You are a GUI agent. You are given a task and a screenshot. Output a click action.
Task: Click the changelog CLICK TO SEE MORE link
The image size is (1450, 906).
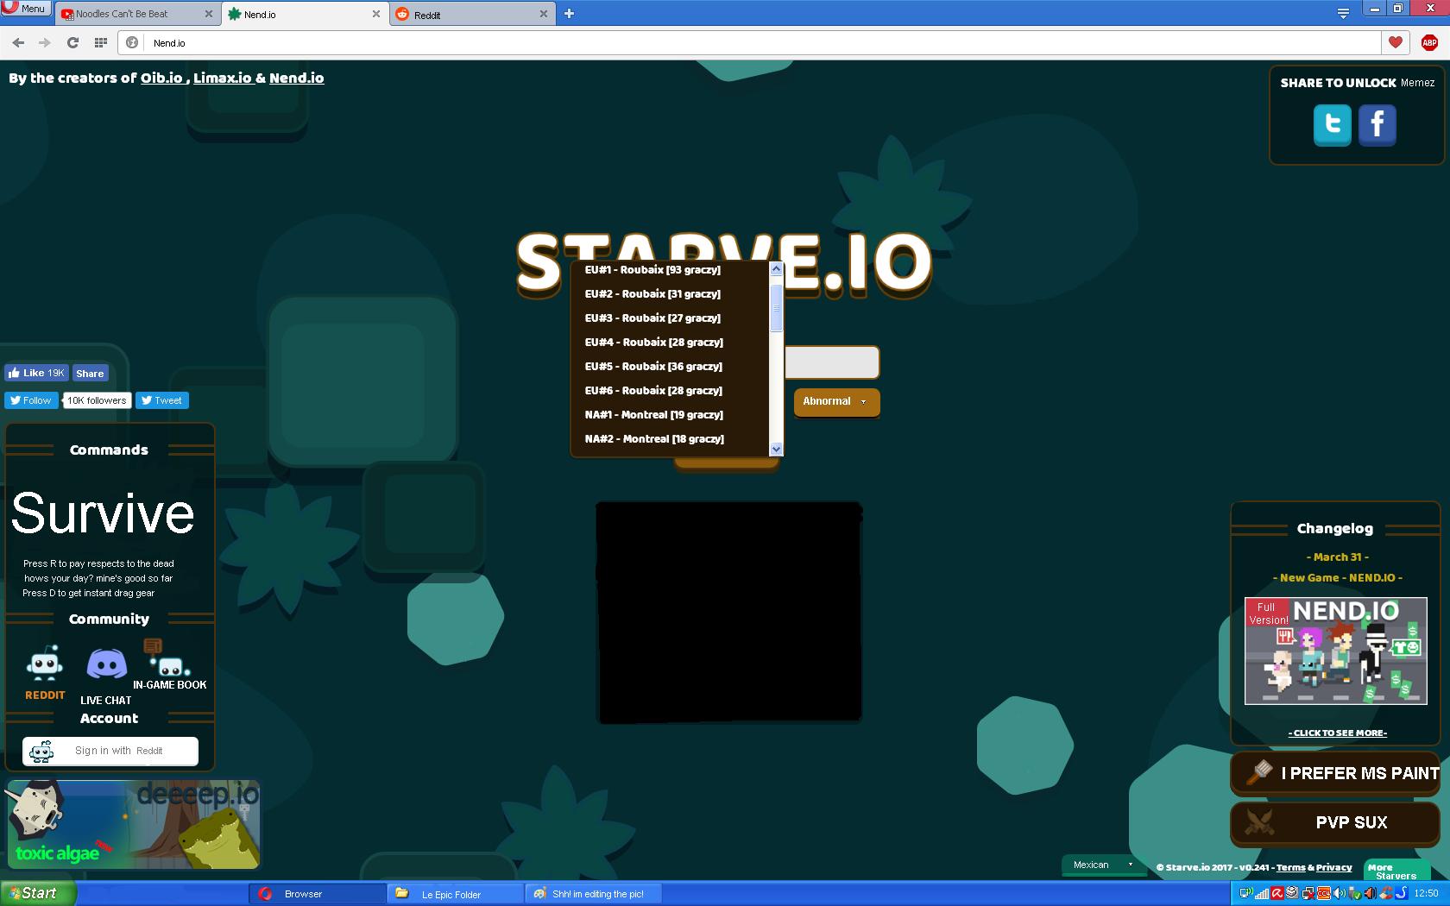(1338, 733)
